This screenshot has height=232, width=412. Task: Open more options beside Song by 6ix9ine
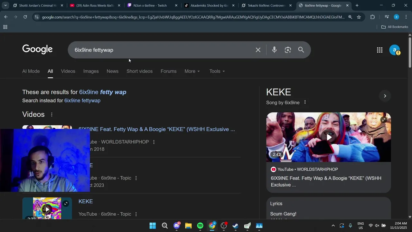tap(305, 102)
